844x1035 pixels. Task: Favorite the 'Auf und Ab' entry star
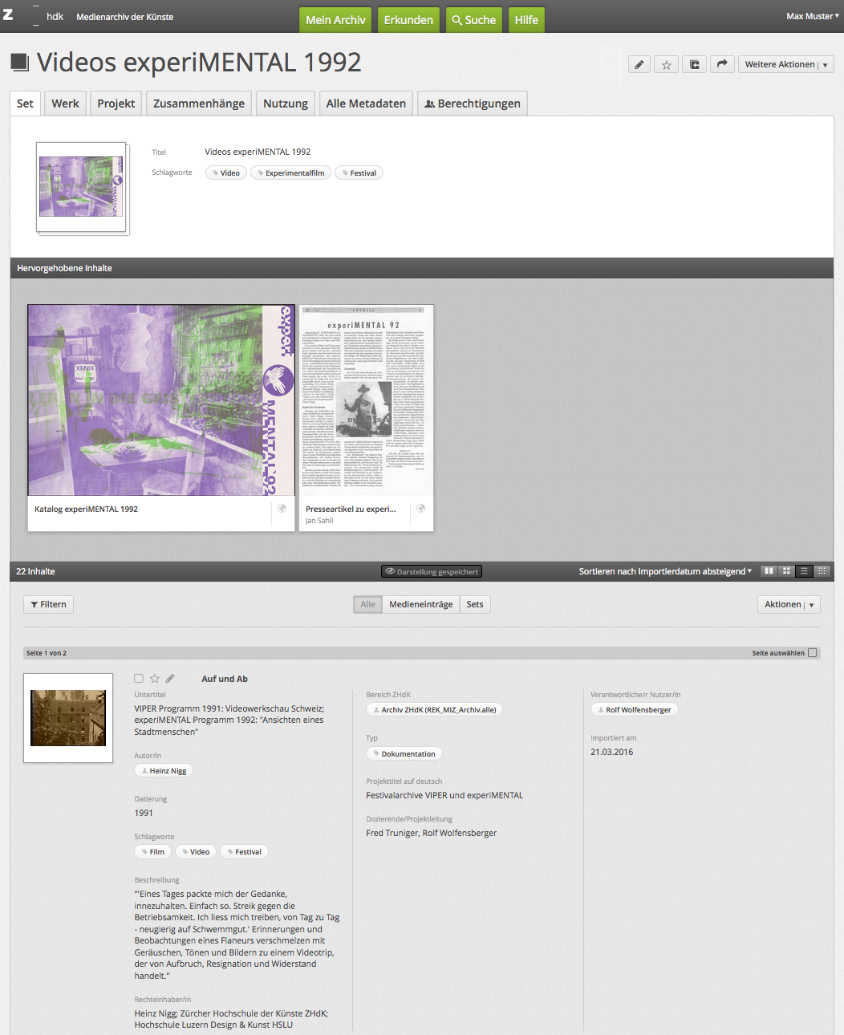coord(155,679)
